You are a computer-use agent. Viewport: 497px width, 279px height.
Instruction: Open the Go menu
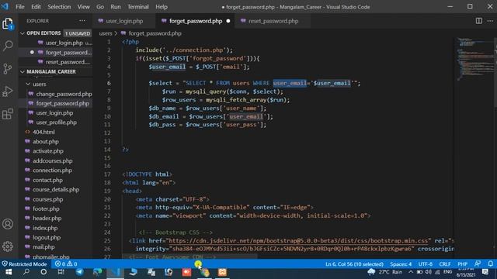pos(100,7)
